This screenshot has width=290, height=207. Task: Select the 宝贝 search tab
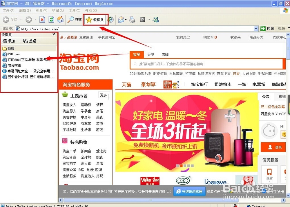click(x=137, y=55)
